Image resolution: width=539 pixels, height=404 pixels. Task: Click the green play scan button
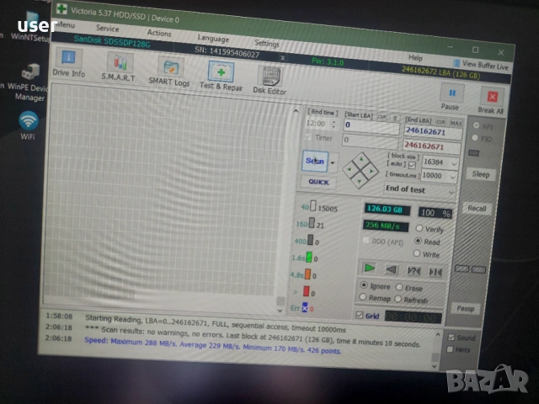pyautogui.click(x=369, y=268)
